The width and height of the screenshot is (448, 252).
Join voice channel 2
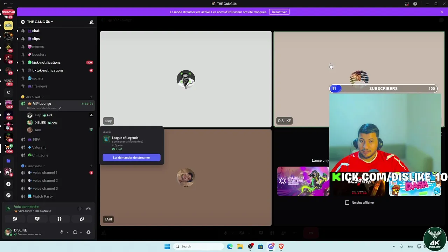[57, 181]
